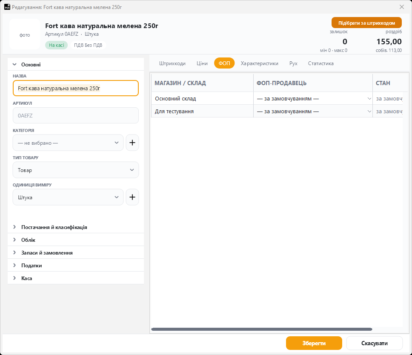Image resolution: width=412 pixels, height=355 pixels.
Task: Click the plus icon next to Категорія
Action: pyautogui.click(x=132, y=143)
